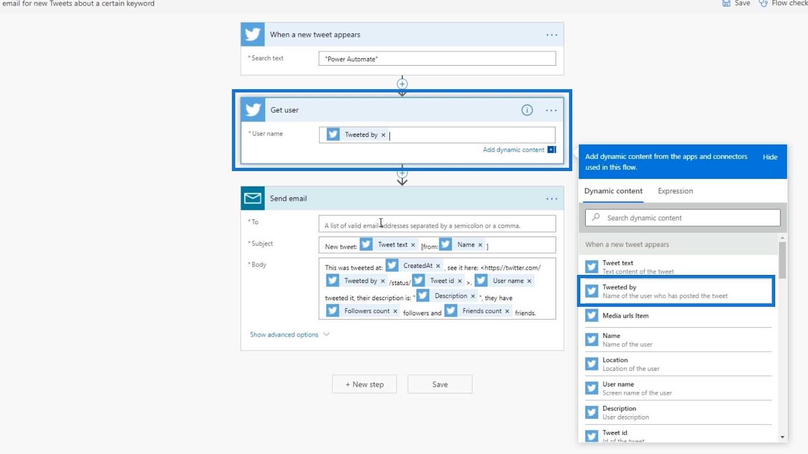Click the scroll-down arrow in dynamic content list
The height and width of the screenshot is (454, 808).
click(782, 437)
